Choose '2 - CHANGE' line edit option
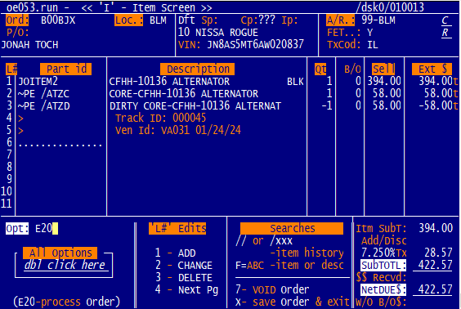461x309 pixels. click(x=183, y=266)
